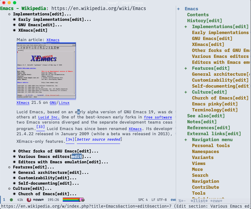
Task: Select Personal tools in sidebar
Action: (x=211, y=146)
